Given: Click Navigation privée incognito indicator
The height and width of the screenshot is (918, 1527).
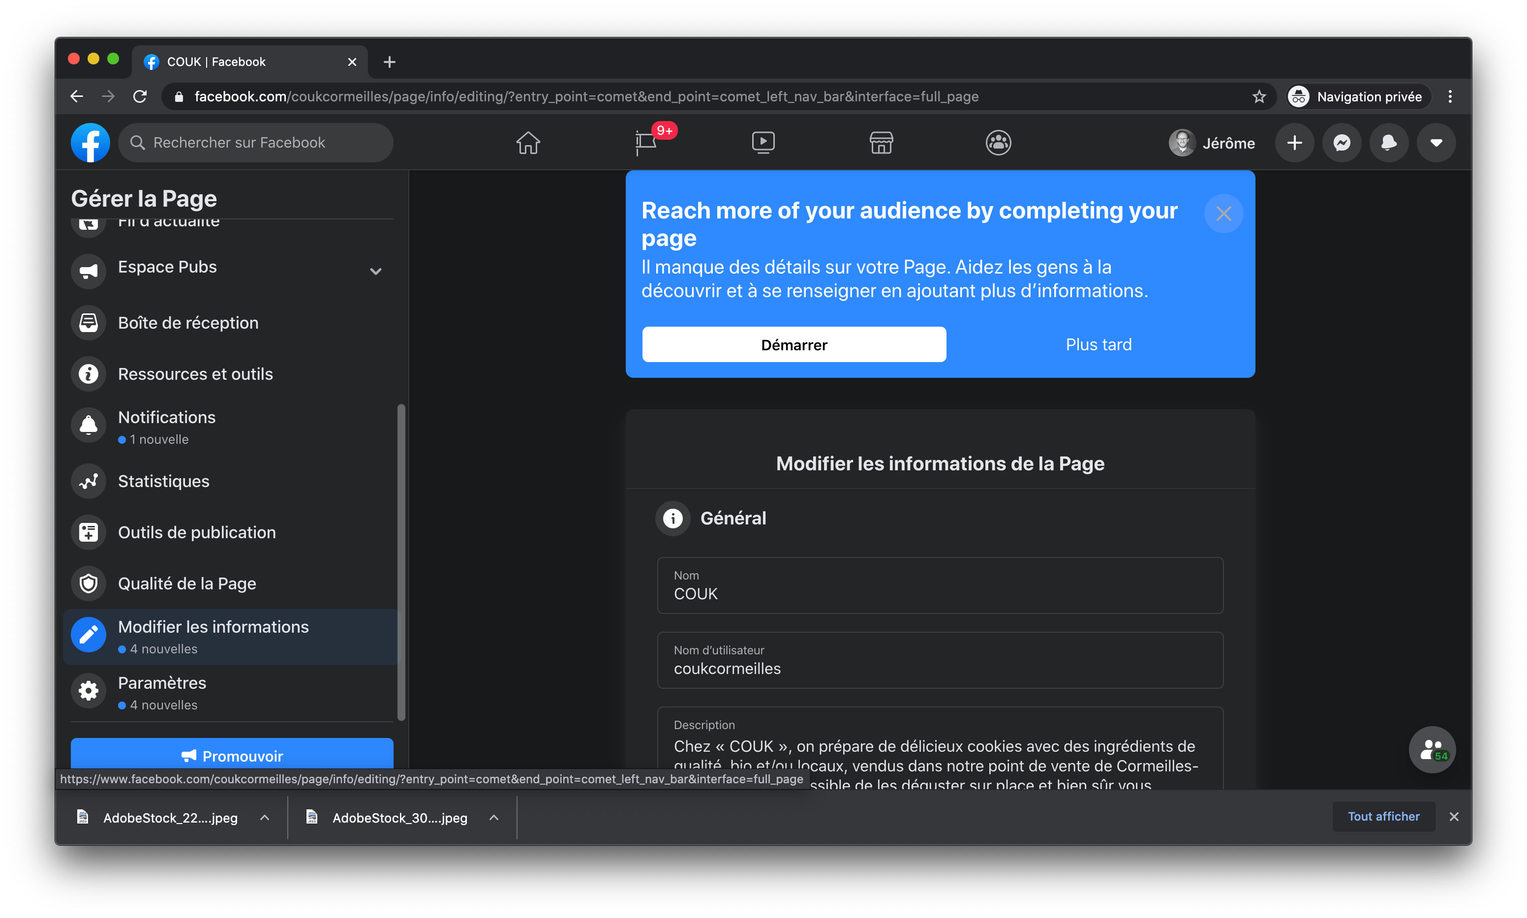Looking at the screenshot, I should click(x=1358, y=96).
